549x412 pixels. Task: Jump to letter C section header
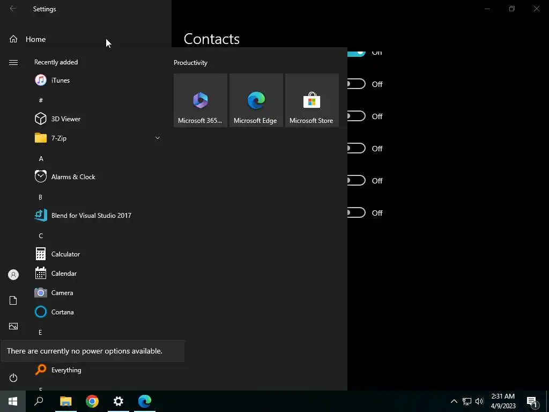click(x=41, y=236)
